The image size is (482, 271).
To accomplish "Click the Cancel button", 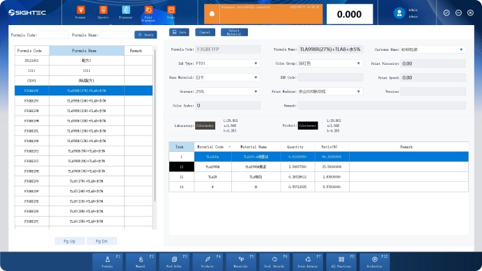I will (205, 32).
